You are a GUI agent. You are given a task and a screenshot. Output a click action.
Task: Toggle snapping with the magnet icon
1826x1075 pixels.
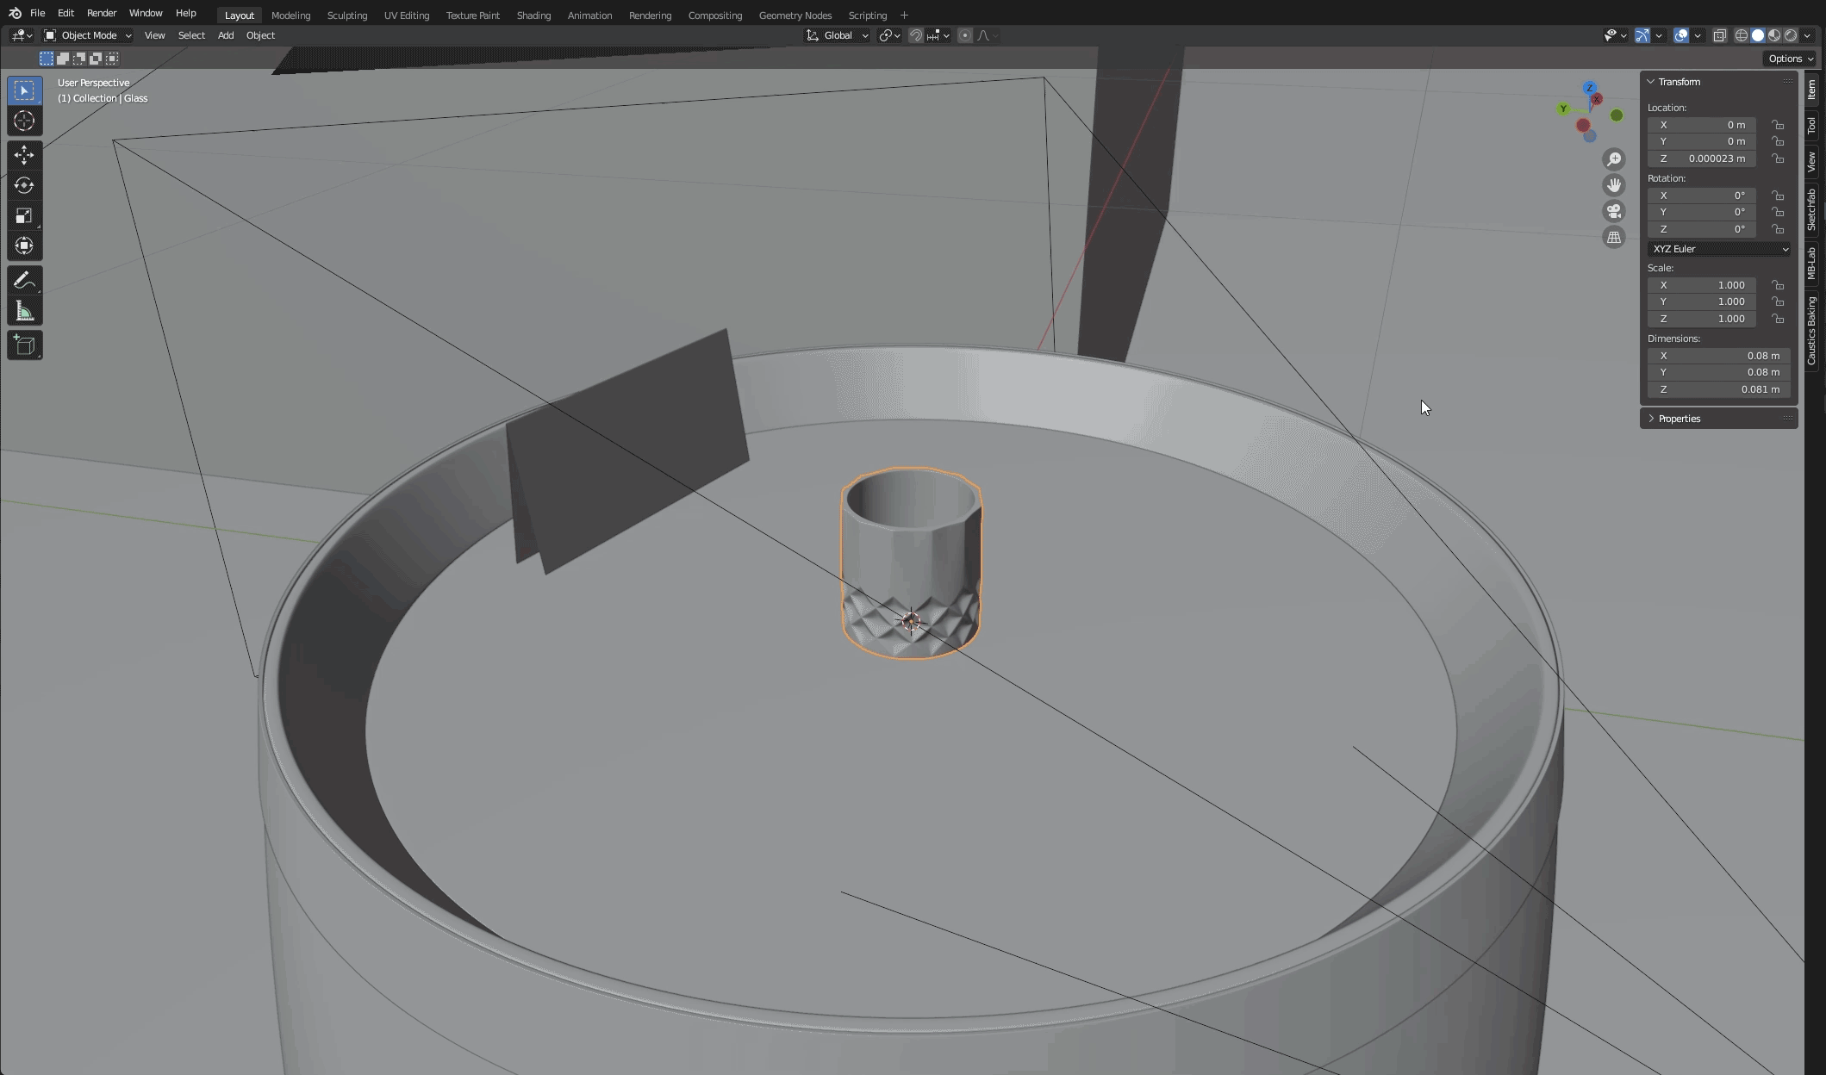(915, 35)
